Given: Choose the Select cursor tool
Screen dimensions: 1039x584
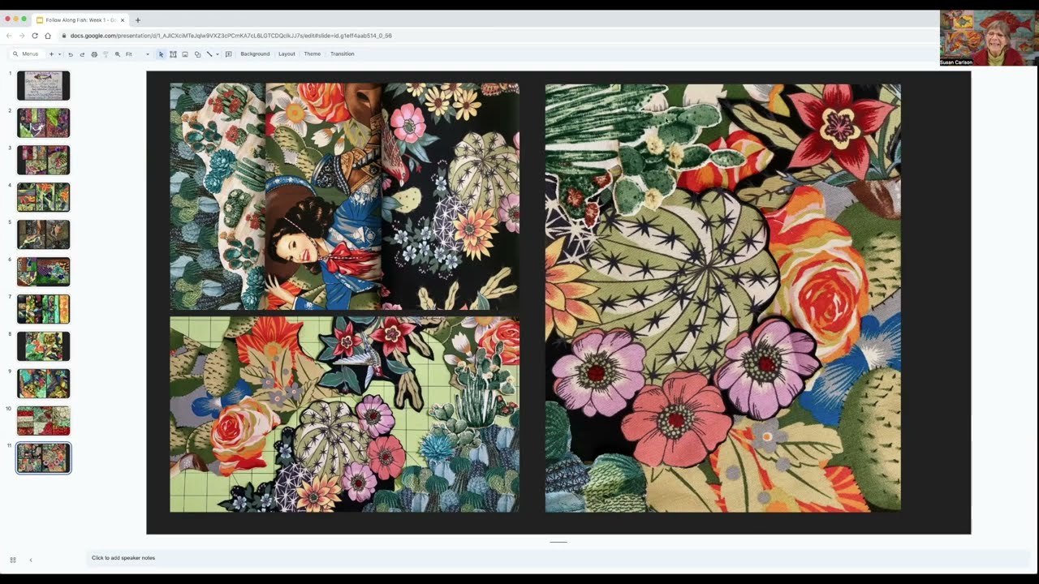Looking at the screenshot, I should [x=162, y=54].
